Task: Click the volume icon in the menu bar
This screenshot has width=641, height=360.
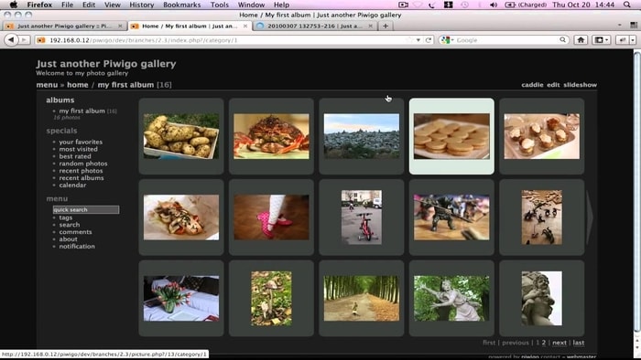Action: click(494, 5)
